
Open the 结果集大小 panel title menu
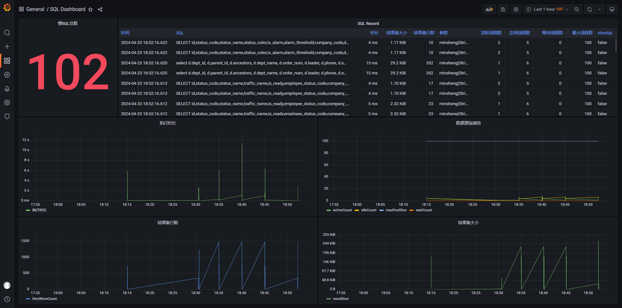click(x=468, y=223)
